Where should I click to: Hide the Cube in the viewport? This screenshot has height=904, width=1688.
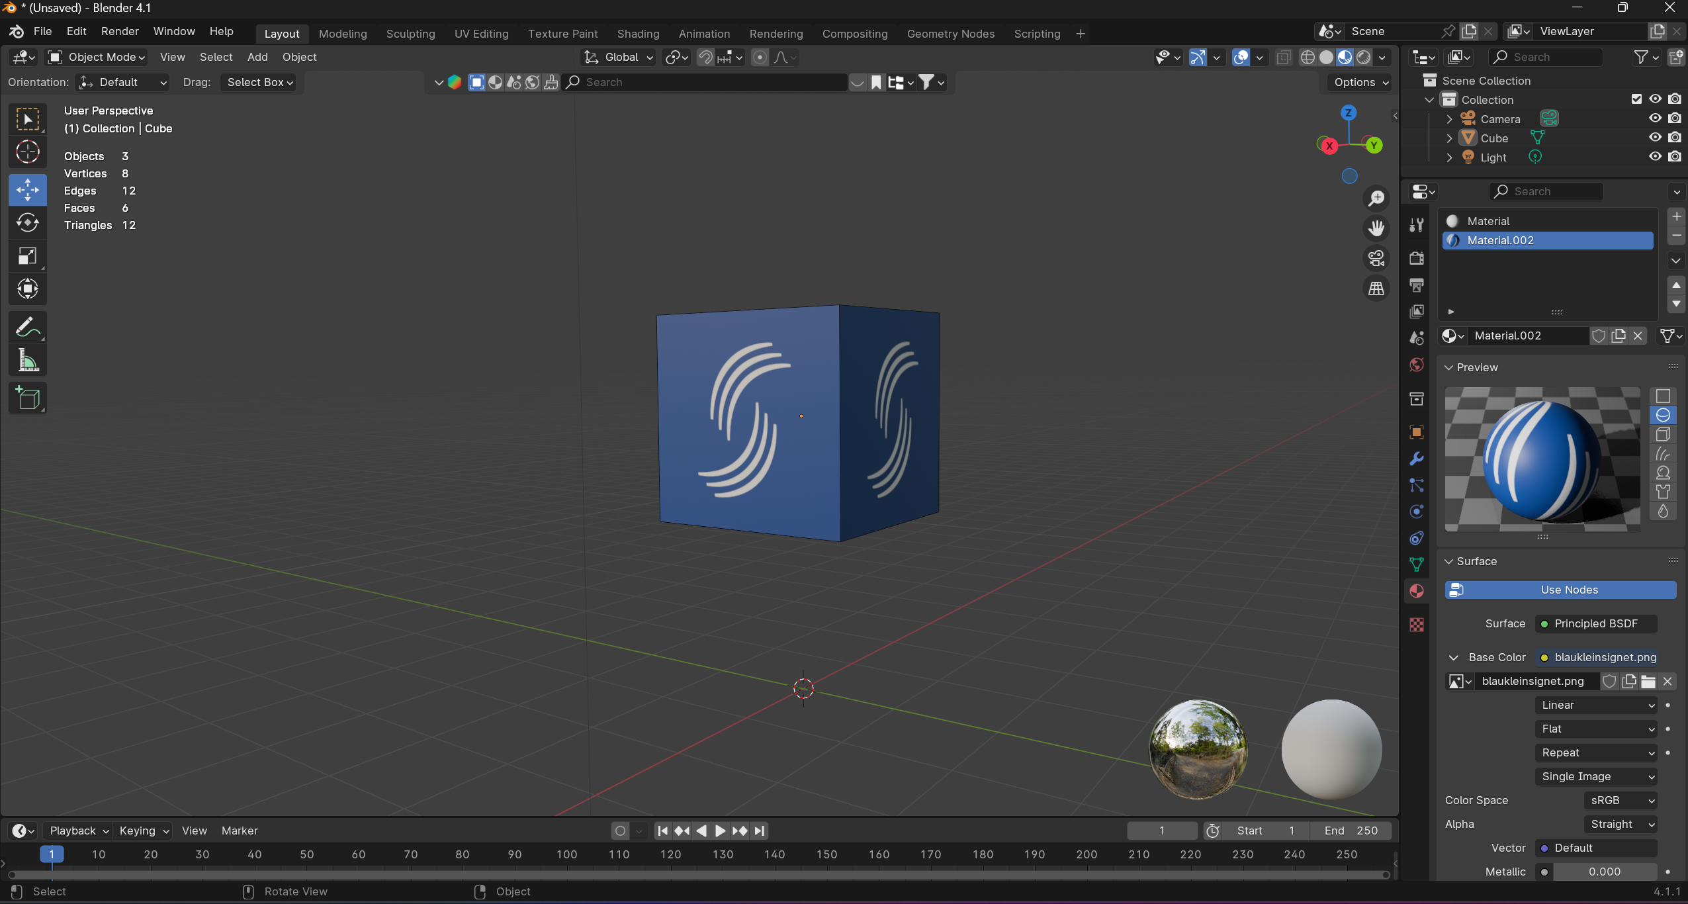[1655, 138]
